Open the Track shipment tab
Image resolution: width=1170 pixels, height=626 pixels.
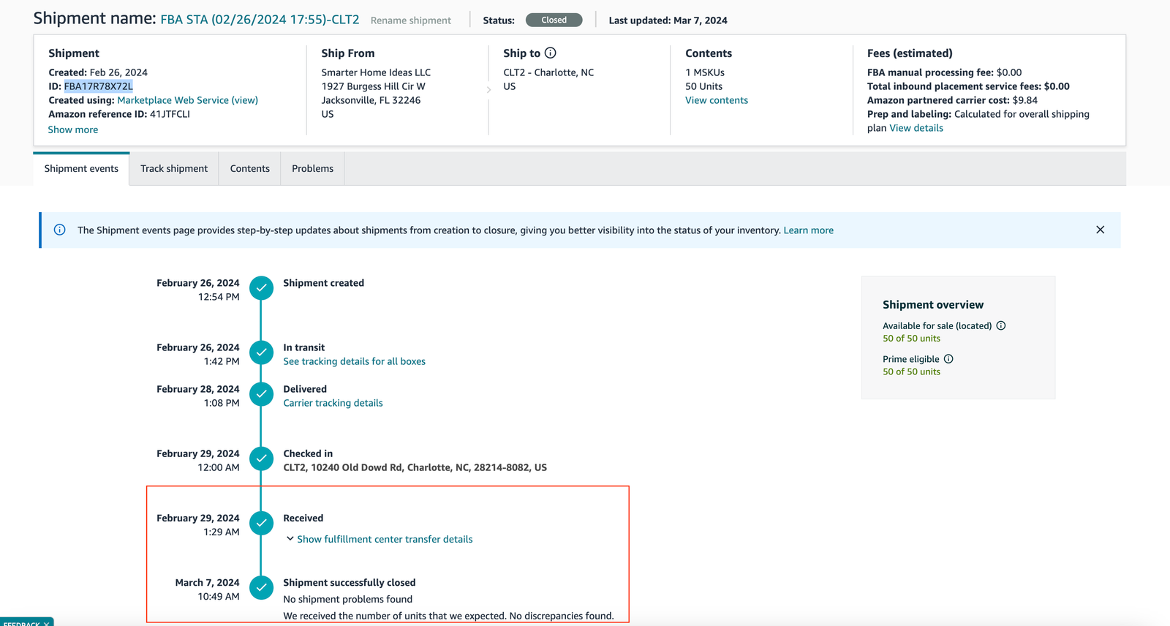coord(174,168)
